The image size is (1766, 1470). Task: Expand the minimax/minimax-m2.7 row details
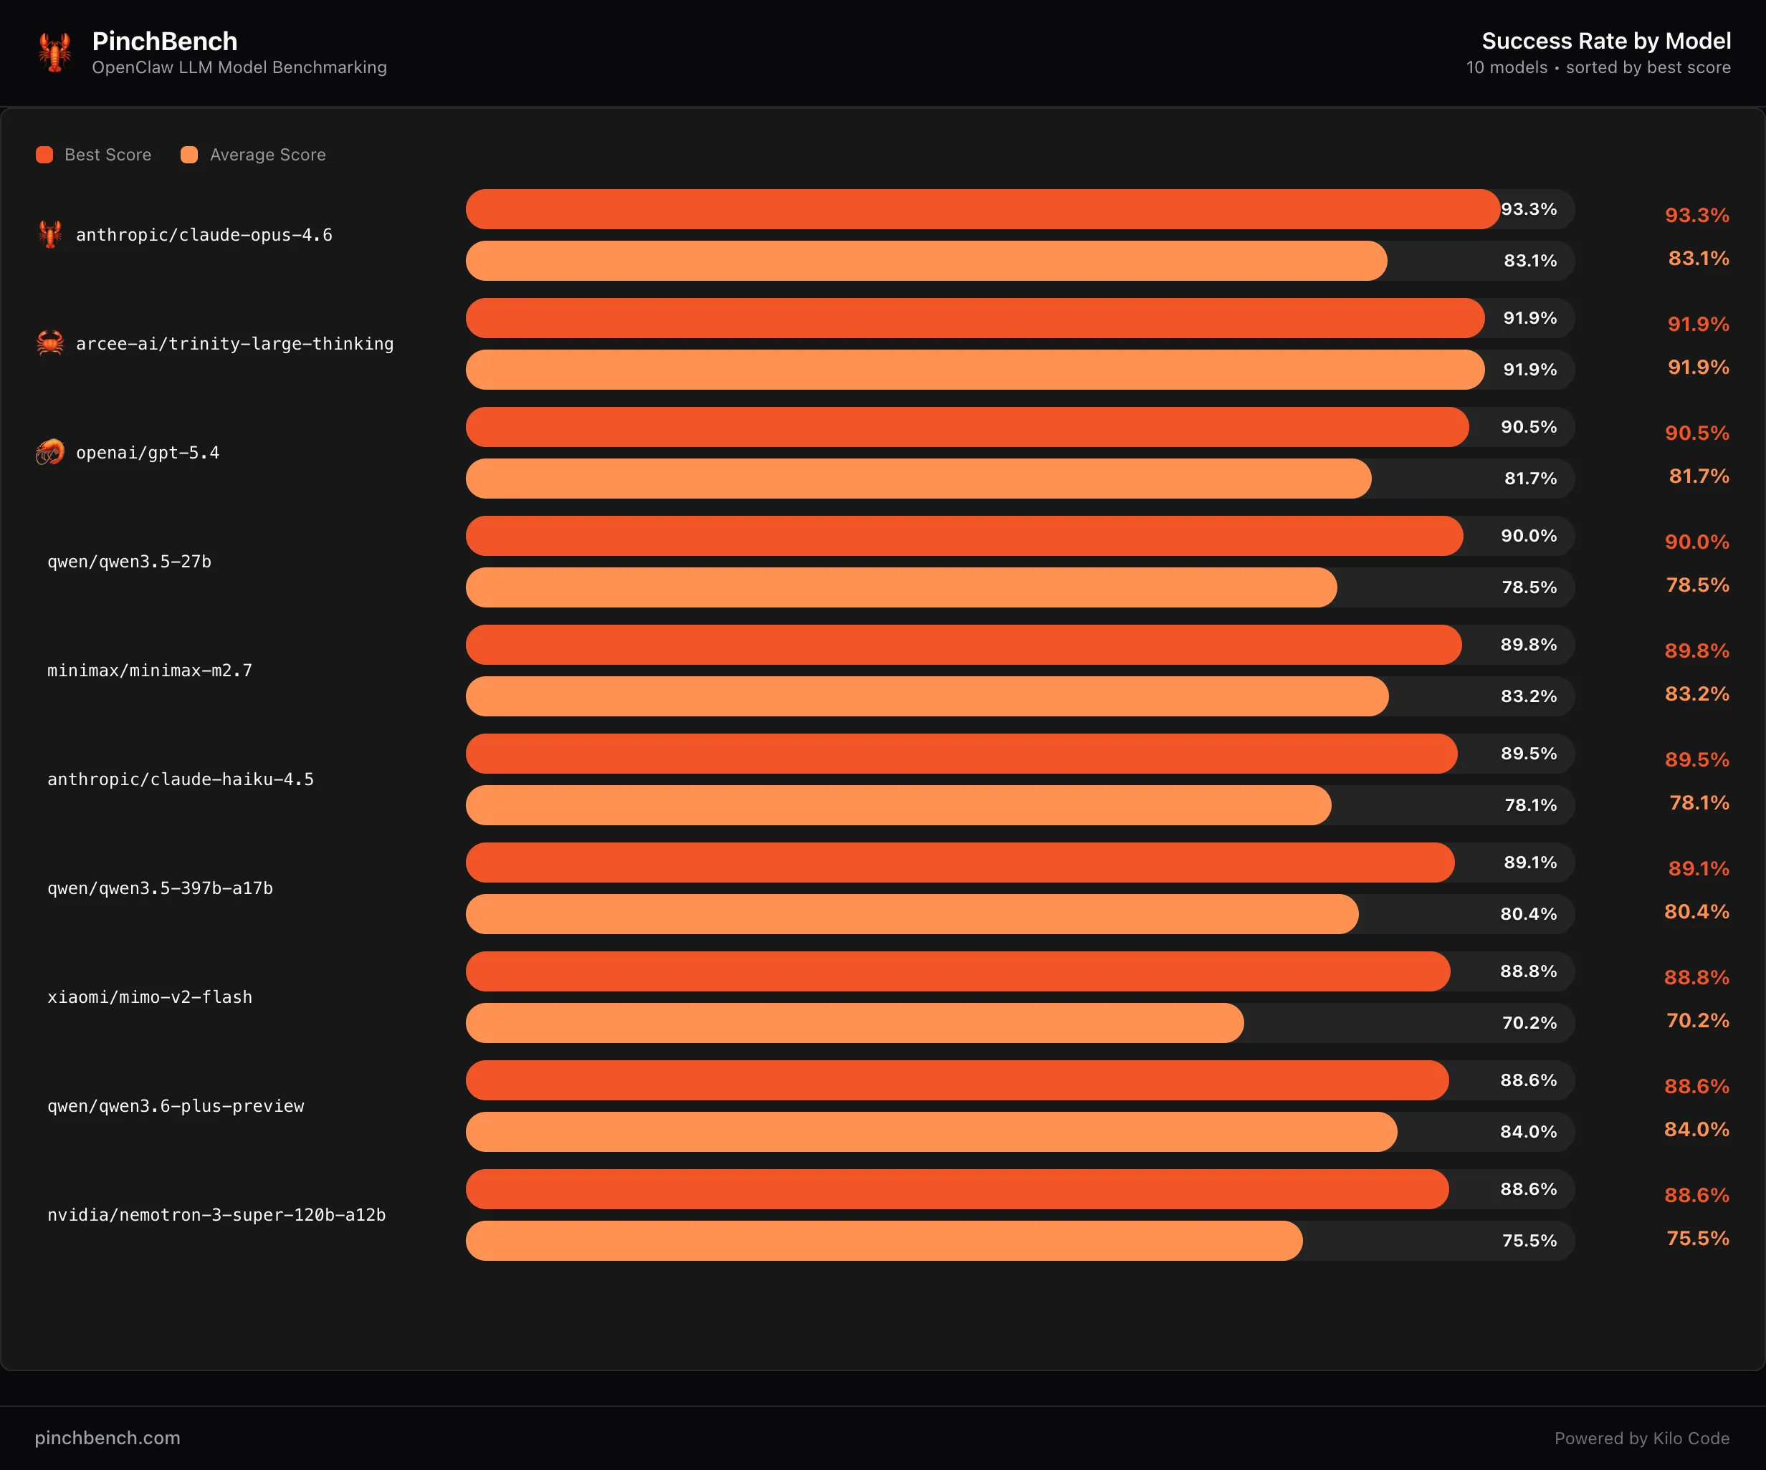pos(149,670)
